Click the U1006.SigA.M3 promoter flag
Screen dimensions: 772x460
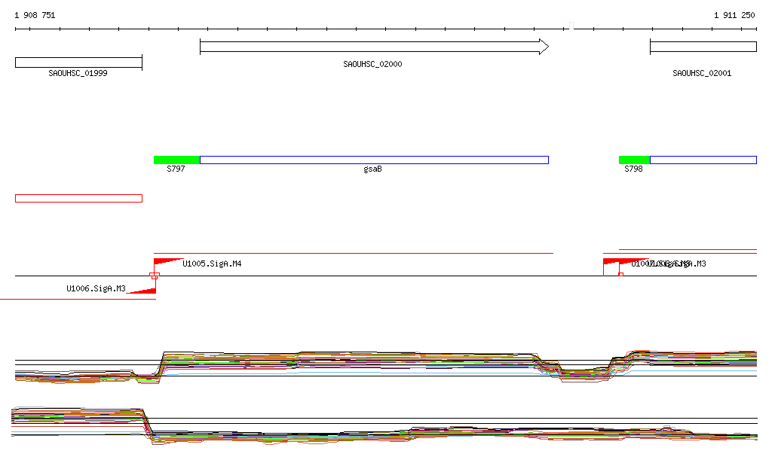[x=142, y=291]
